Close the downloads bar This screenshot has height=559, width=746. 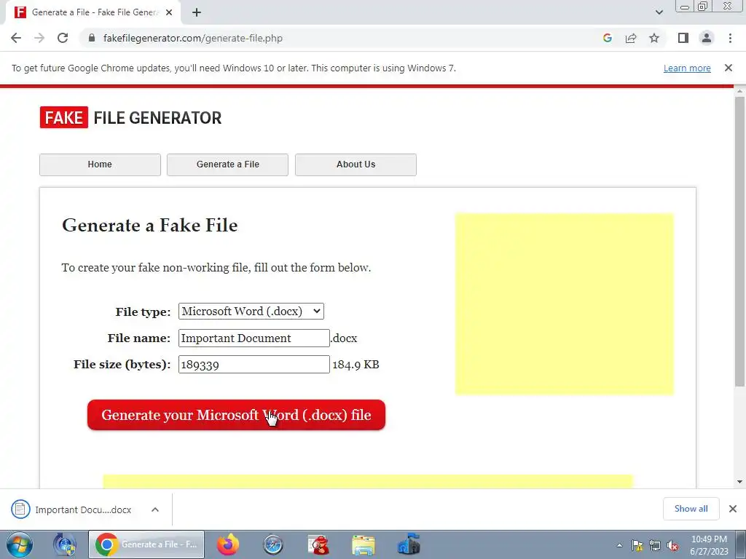[733, 509]
